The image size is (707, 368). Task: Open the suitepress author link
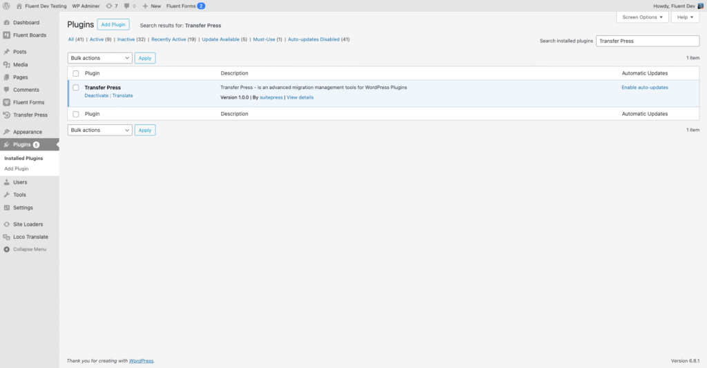271,97
